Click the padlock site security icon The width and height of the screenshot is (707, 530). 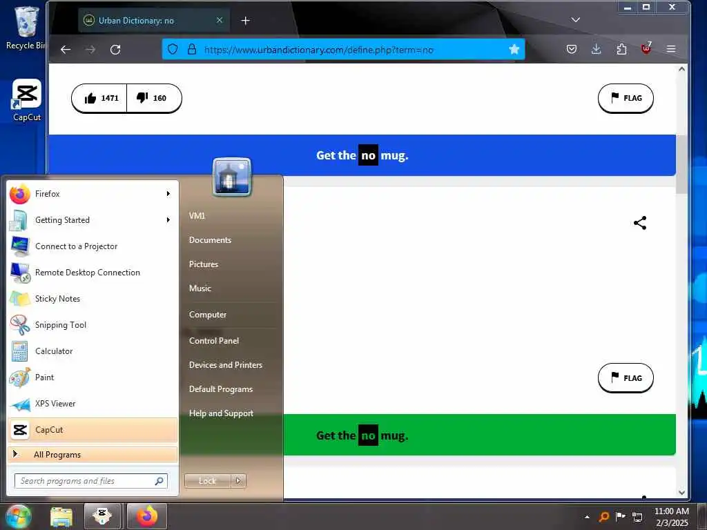pyautogui.click(x=192, y=50)
